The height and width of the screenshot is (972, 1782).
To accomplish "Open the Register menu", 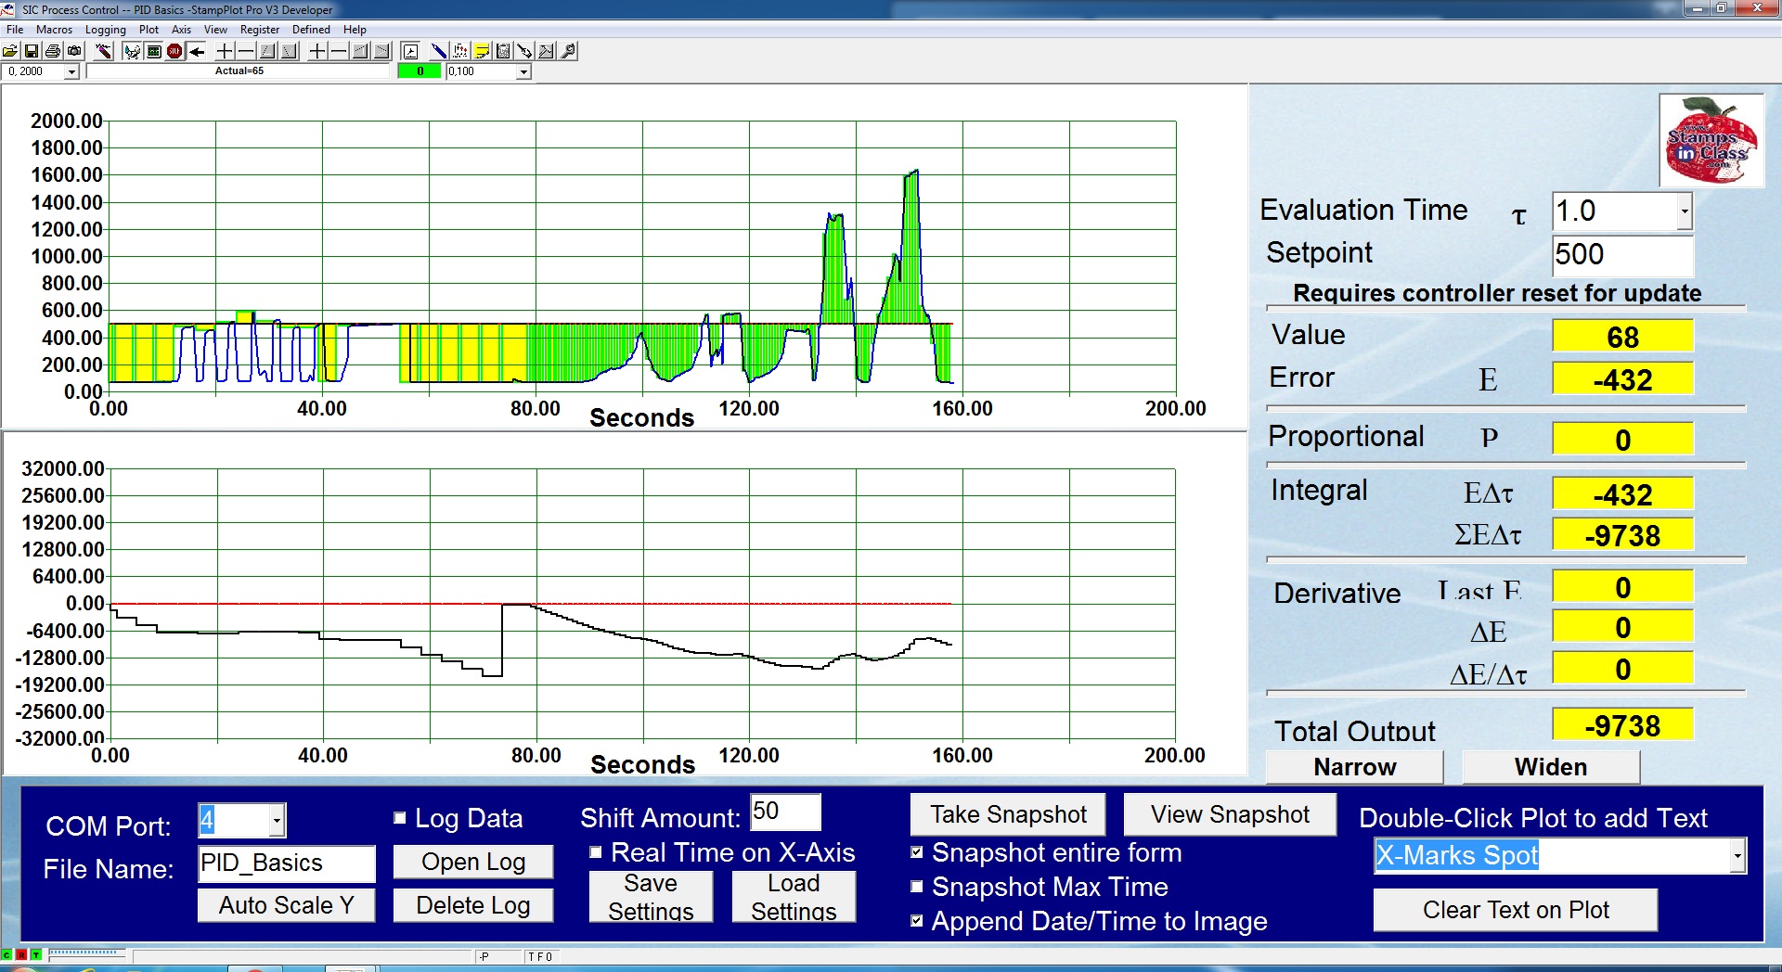I will [260, 30].
